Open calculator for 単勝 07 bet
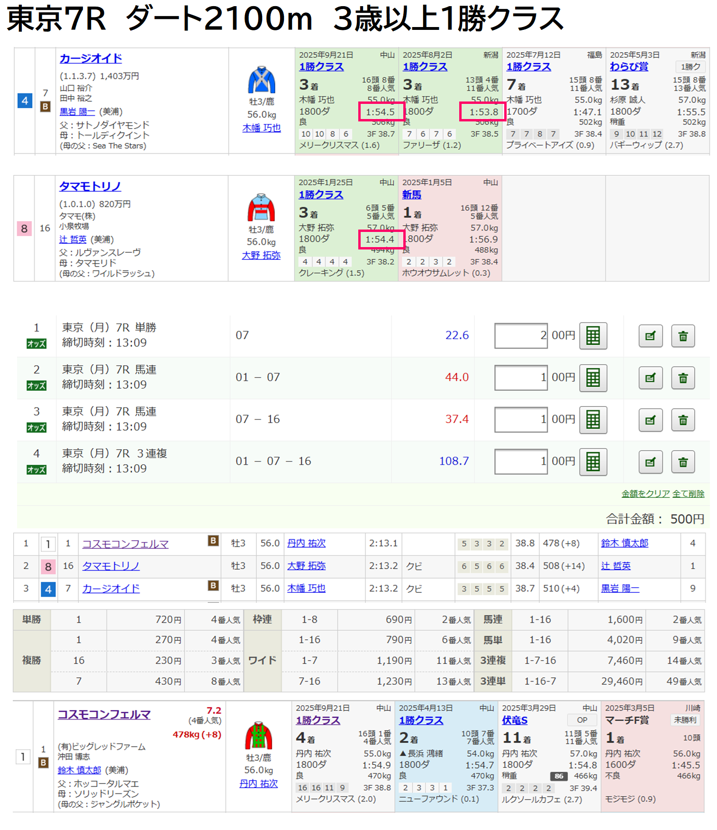 [593, 336]
